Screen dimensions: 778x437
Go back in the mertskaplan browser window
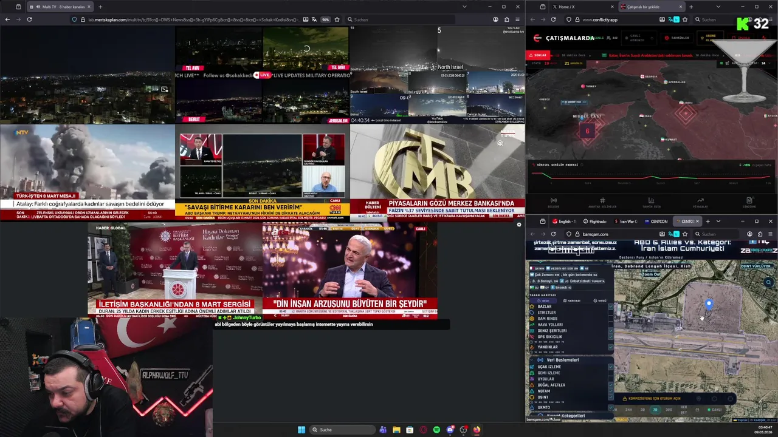[7, 19]
